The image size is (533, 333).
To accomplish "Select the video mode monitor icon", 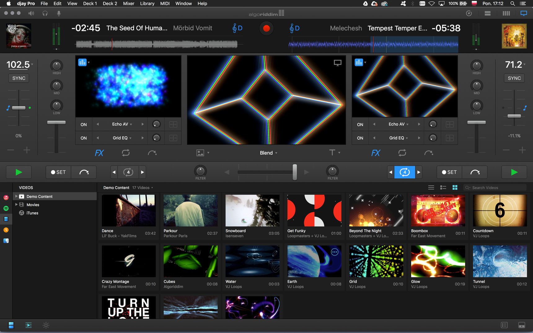I will pyautogui.click(x=524, y=13).
